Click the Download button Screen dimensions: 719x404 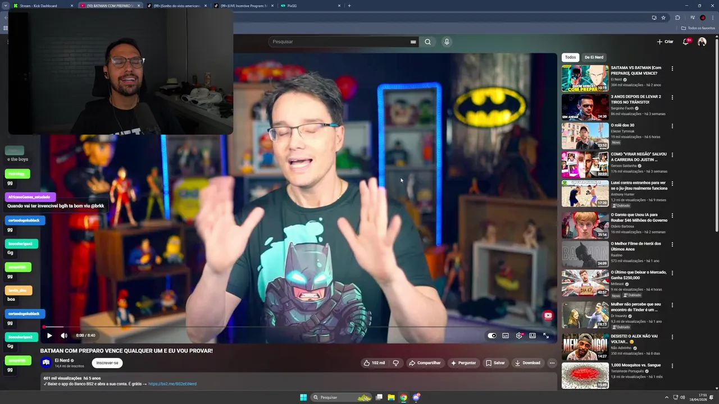click(528, 363)
